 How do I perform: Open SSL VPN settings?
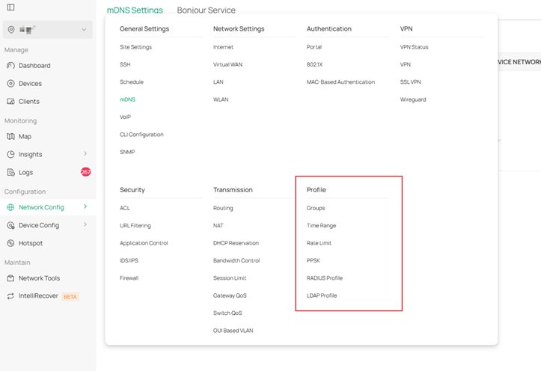tap(411, 82)
